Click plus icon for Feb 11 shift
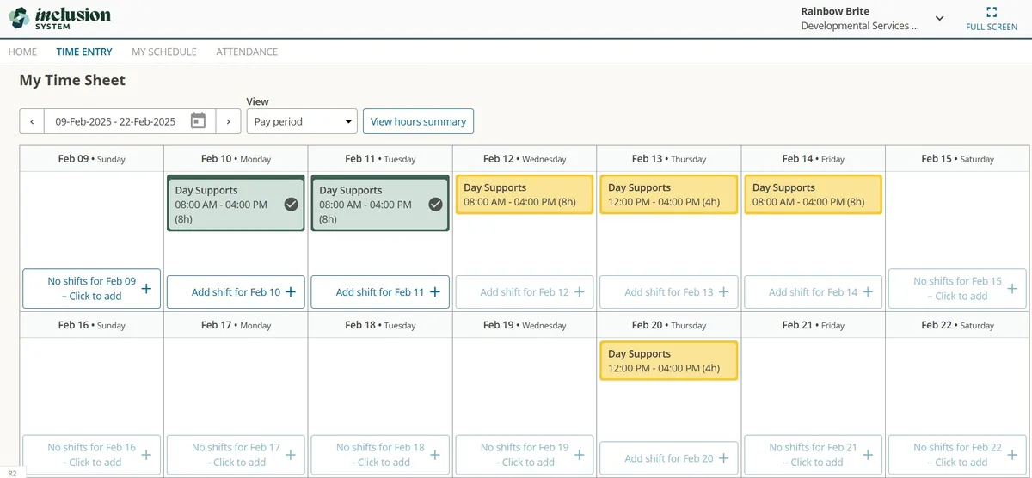This screenshot has height=478, width=1032. click(434, 292)
